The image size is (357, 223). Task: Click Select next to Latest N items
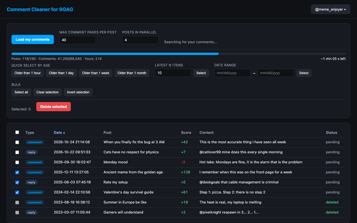pyautogui.click(x=201, y=73)
